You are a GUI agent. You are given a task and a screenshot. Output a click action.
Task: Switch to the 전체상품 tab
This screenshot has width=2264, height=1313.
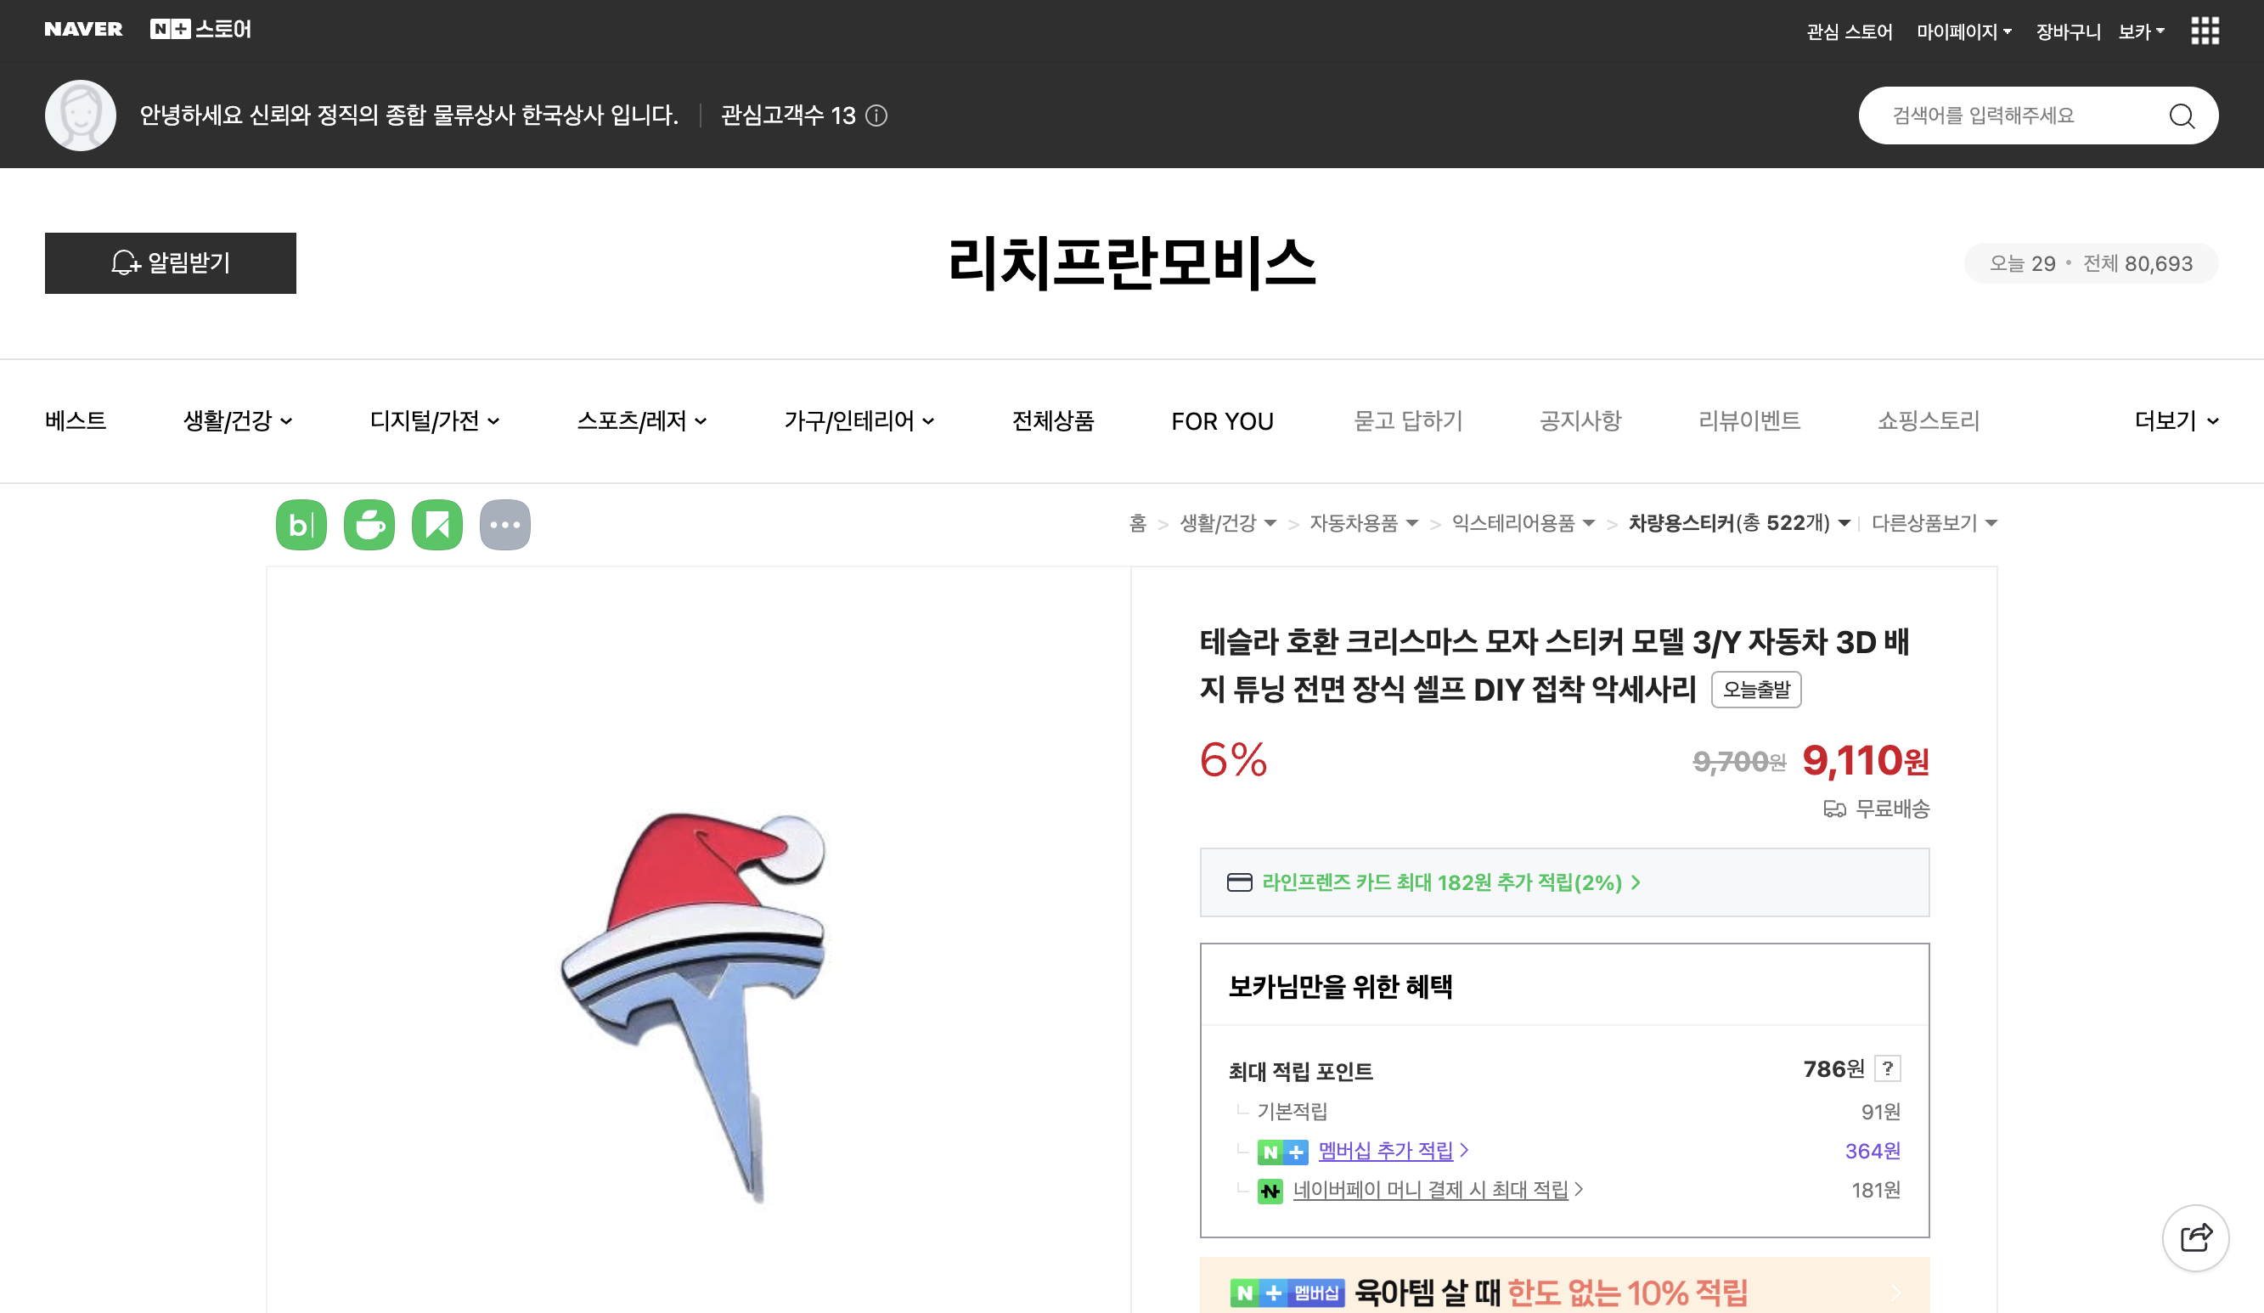(1053, 420)
